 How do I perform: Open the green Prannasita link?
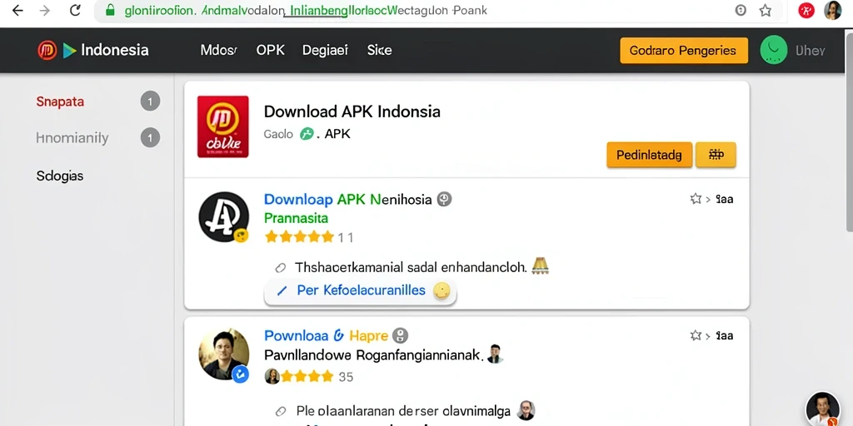[296, 219]
